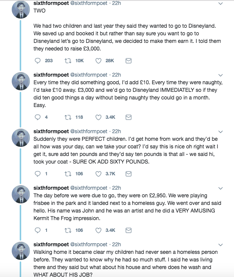
Task: Expand options for the 'Every time they did' tweet
Action: click(x=220, y=75)
